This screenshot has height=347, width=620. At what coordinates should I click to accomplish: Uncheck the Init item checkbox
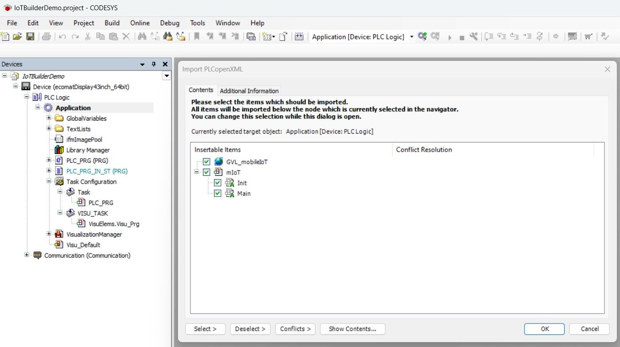click(217, 183)
